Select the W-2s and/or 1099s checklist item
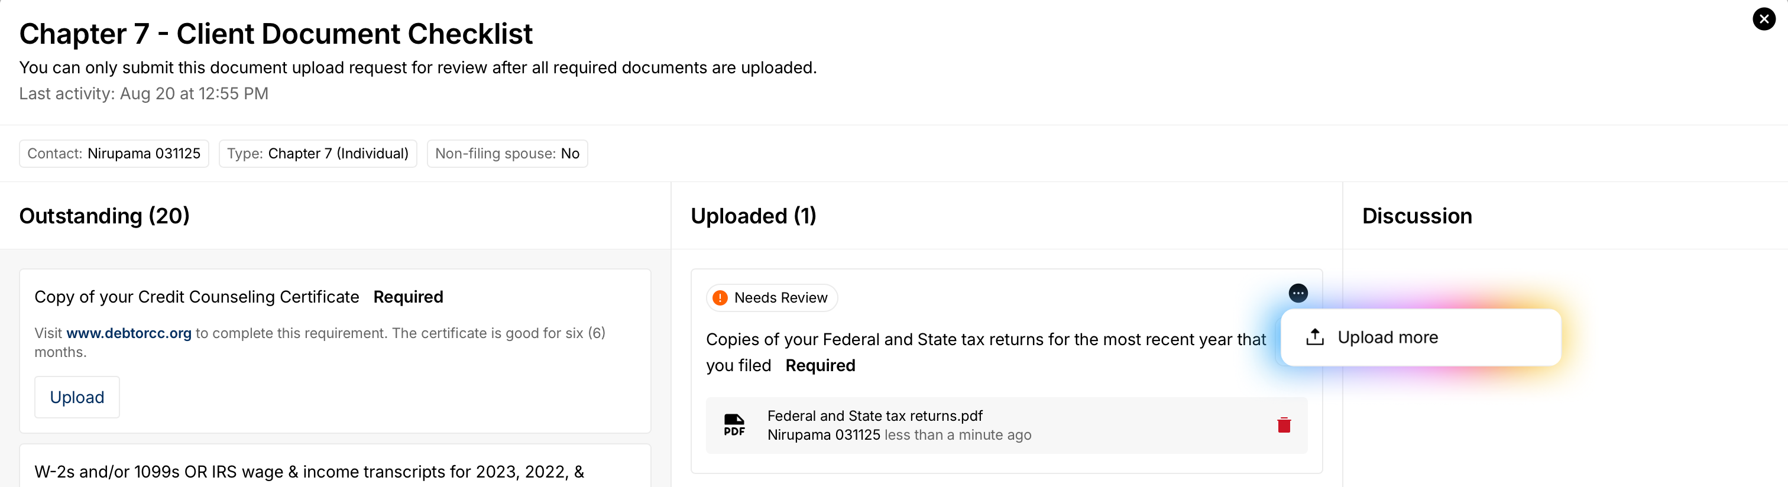This screenshot has height=487, width=1788. 309,472
